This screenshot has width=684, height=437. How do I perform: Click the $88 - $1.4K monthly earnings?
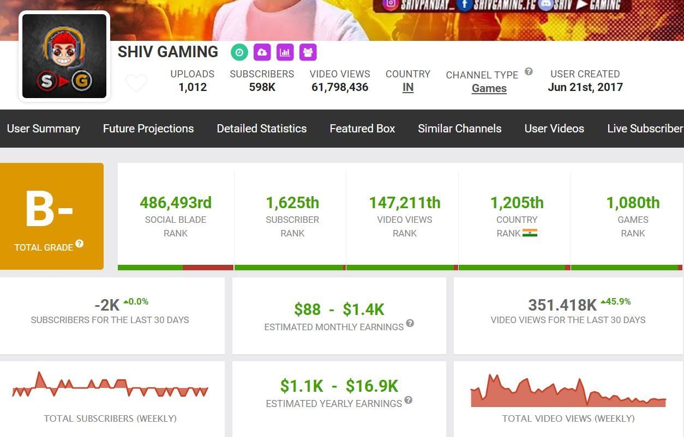click(339, 309)
